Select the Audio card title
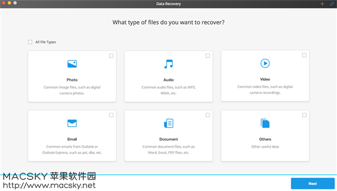This screenshot has height=191, width=337. coord(168,80)
